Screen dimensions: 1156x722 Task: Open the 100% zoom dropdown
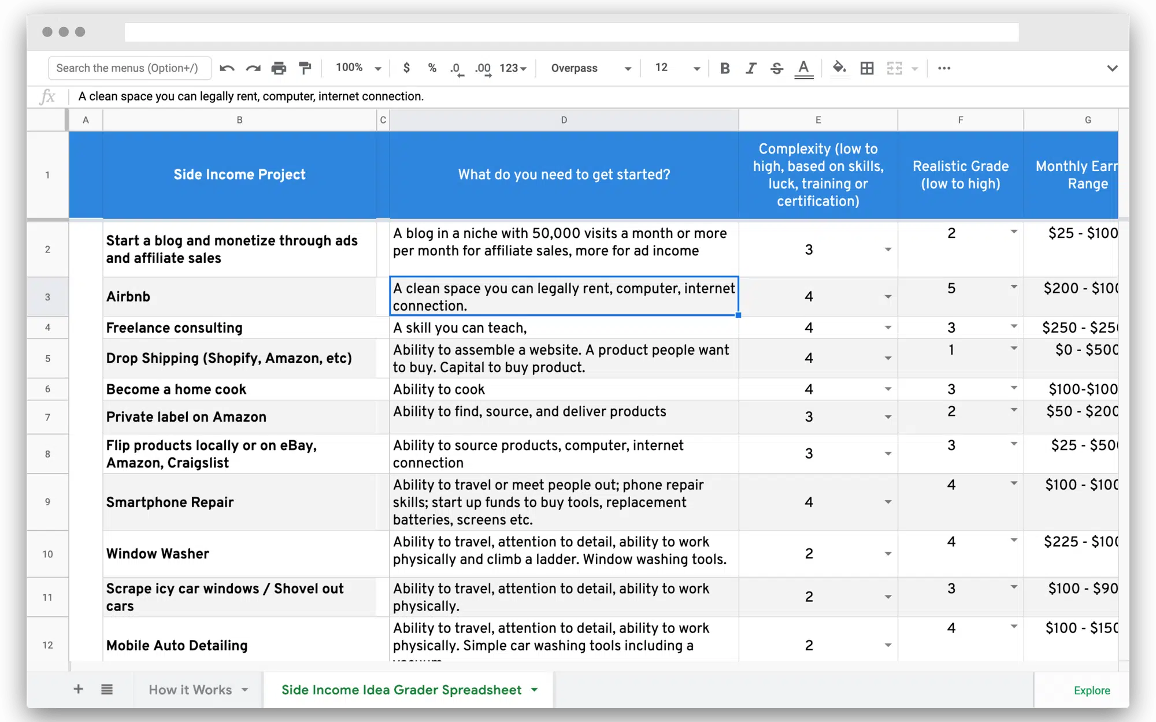pos(358,68)
